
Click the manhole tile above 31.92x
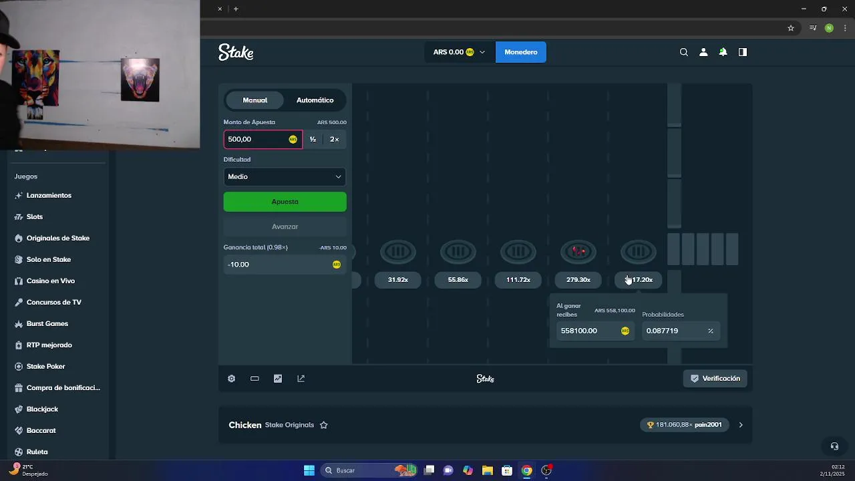(x=398, y=252)
